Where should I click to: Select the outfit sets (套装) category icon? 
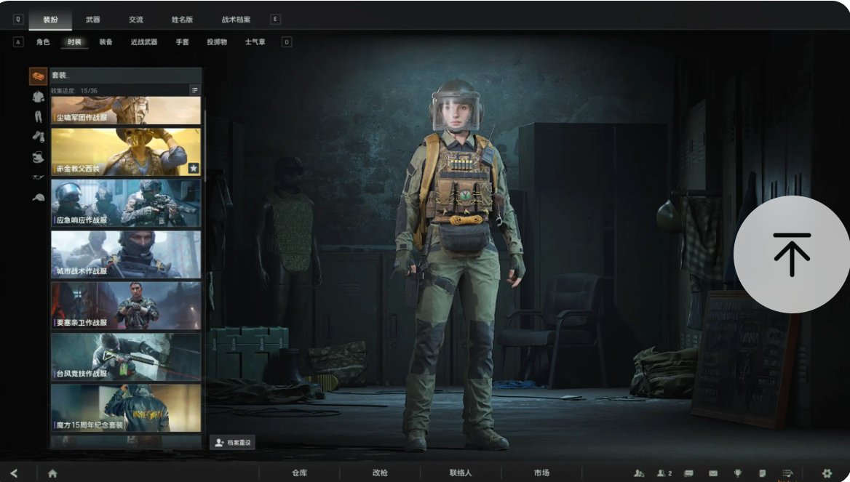click(38, 76)
